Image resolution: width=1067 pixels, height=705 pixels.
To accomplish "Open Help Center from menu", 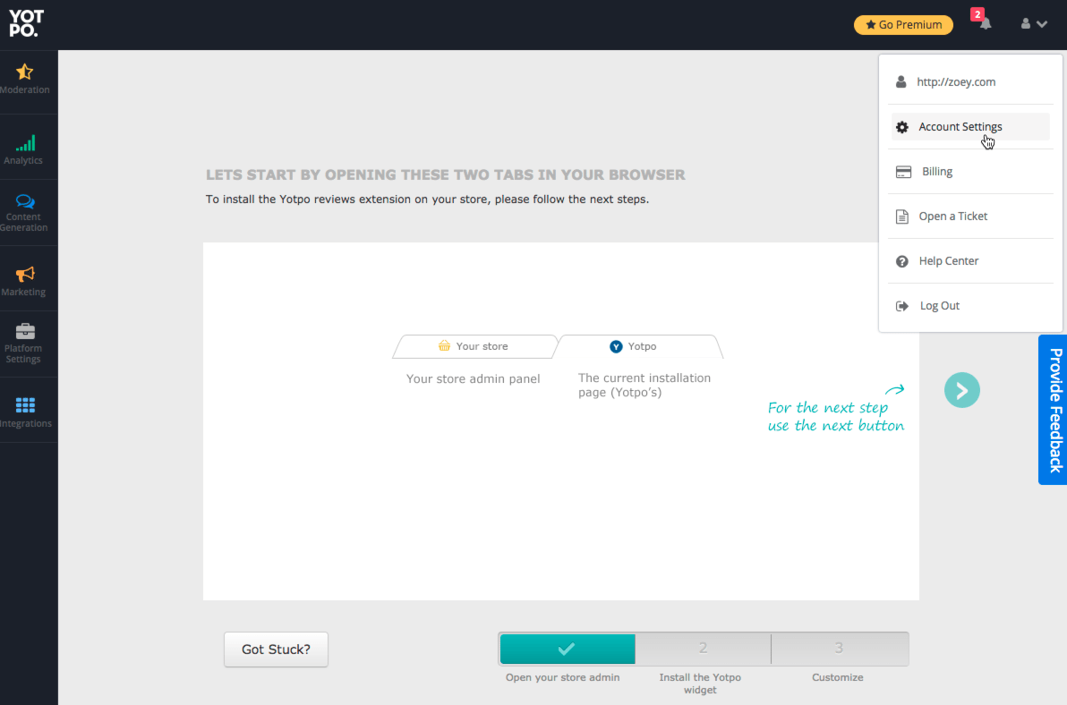I will click(x=970, y=261).
